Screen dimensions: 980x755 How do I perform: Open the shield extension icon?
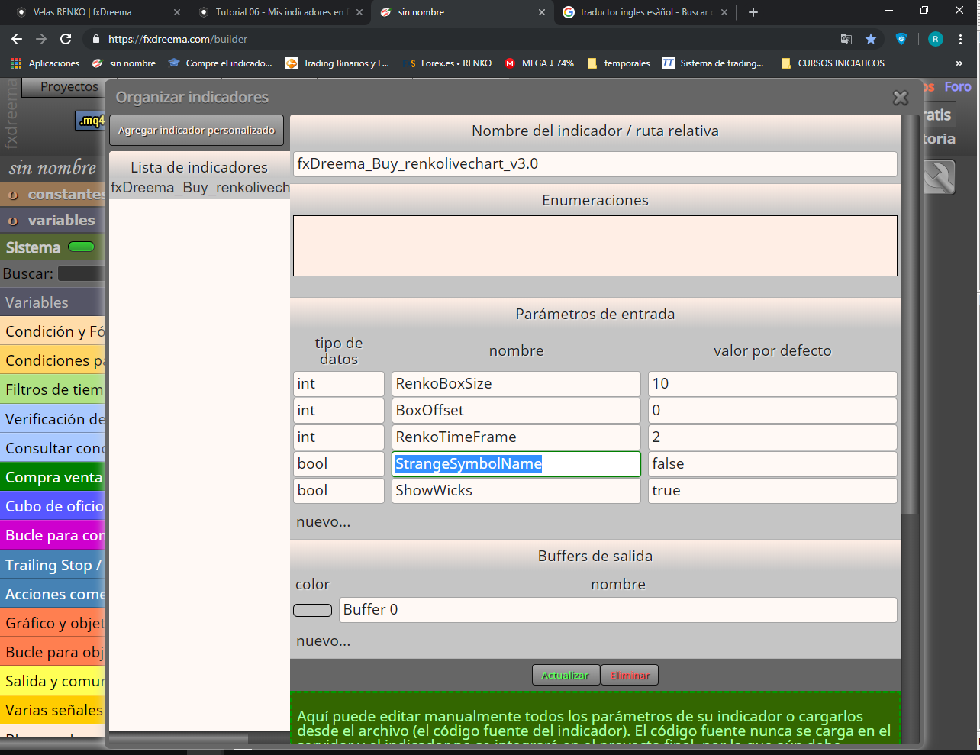click(901, 39)
